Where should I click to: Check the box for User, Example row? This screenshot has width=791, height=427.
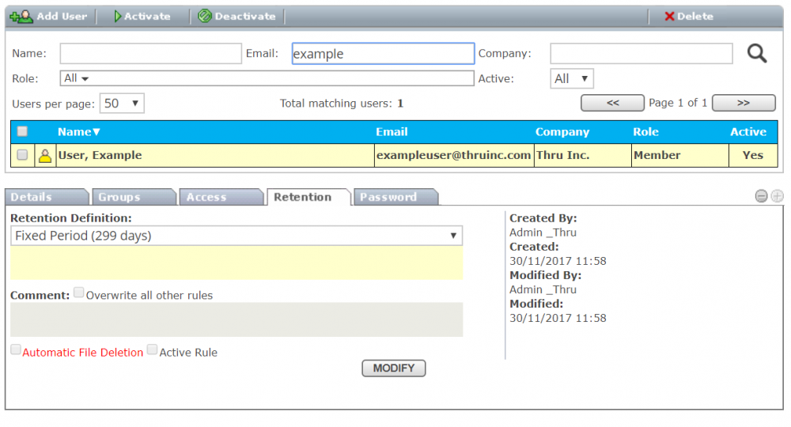coord(22,155)
